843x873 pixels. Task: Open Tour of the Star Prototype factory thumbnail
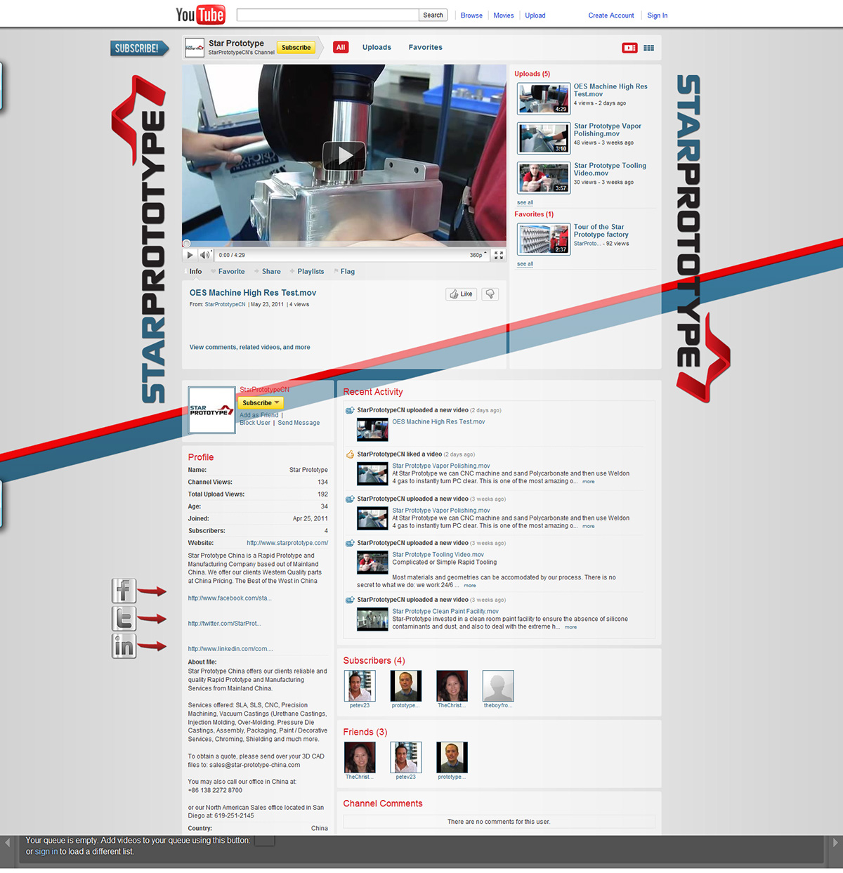pyautogui.click(x=544, y=239)
